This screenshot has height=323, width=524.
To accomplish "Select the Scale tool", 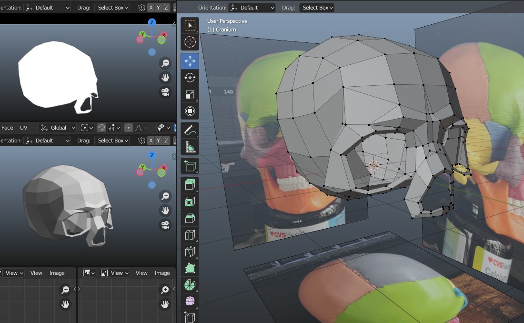I will (x=190, y=94).
